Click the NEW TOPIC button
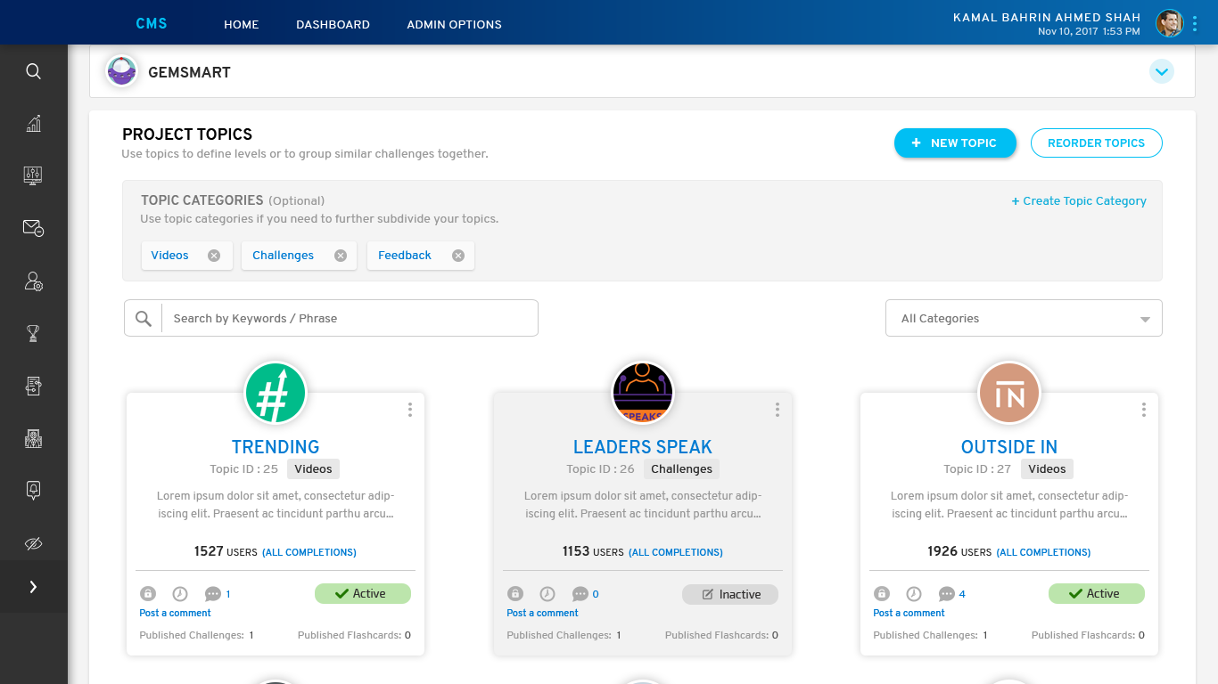 click(954, 143)
